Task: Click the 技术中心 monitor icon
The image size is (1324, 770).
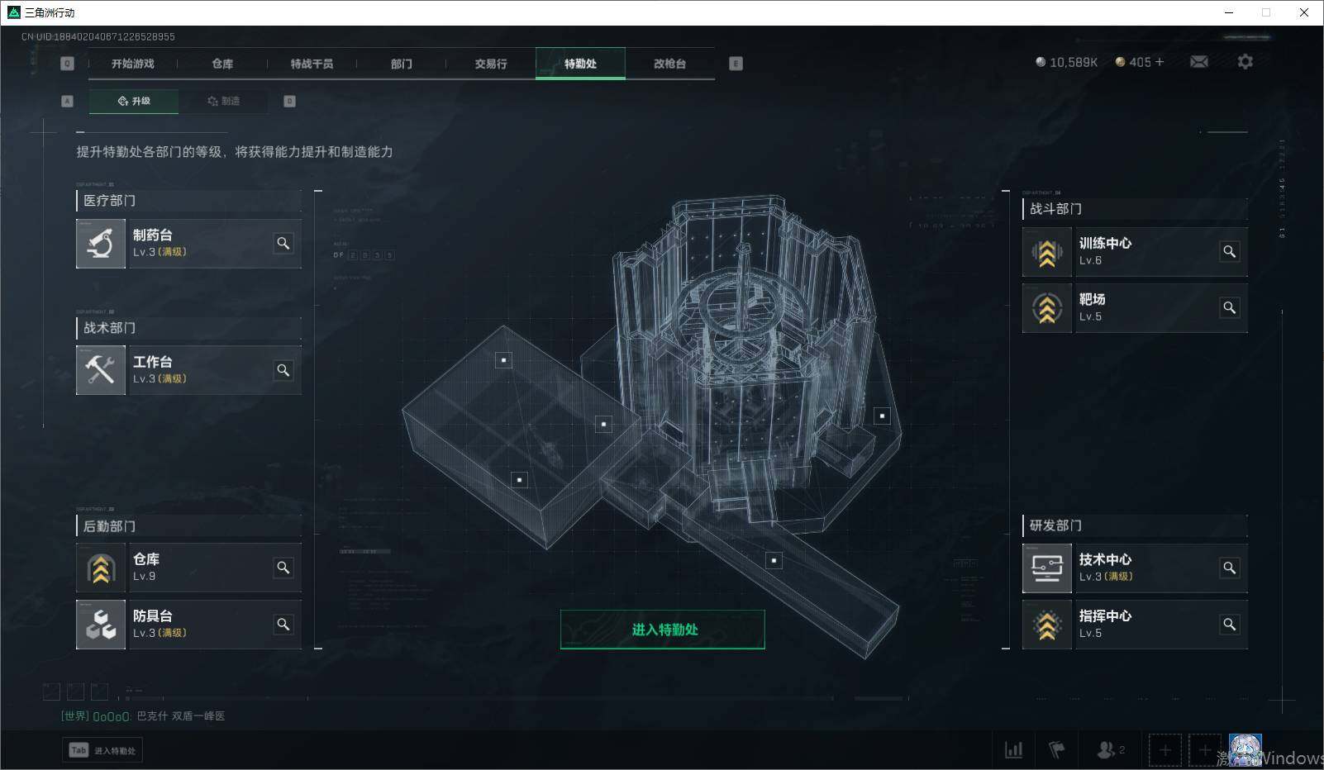Action: coord(1047,568)
